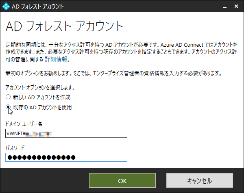Click the ドメイン ユーザー名 label

pos(24,124)
